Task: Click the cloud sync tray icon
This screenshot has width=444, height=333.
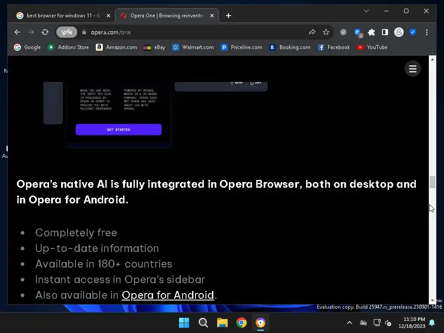Action: tap(363, 323)
